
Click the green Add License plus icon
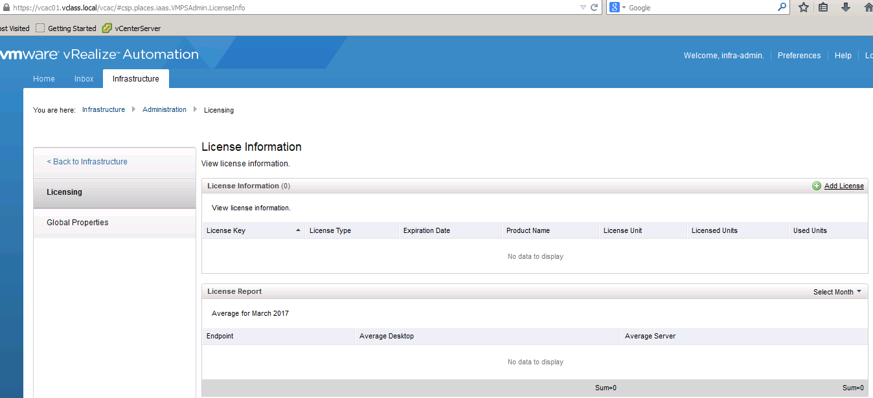pyautogui.click(x=817, y=186)
